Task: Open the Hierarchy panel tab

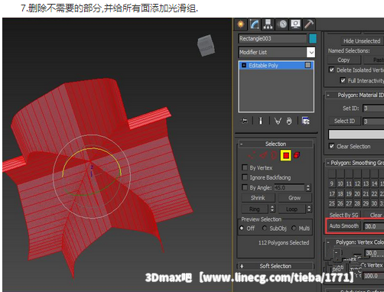Action: [268, 24]
